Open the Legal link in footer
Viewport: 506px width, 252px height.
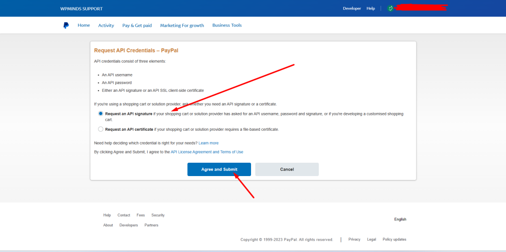point(372,239)
